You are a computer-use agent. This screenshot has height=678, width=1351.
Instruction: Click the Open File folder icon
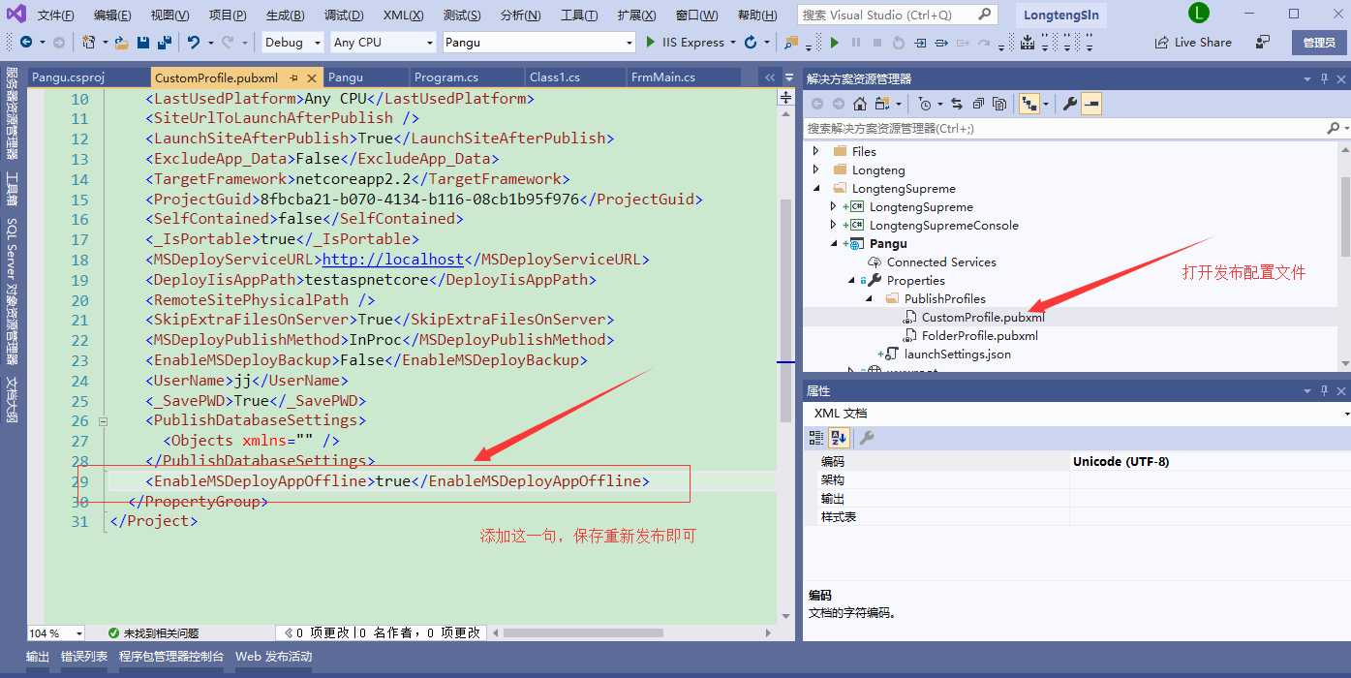coord(121,43)
